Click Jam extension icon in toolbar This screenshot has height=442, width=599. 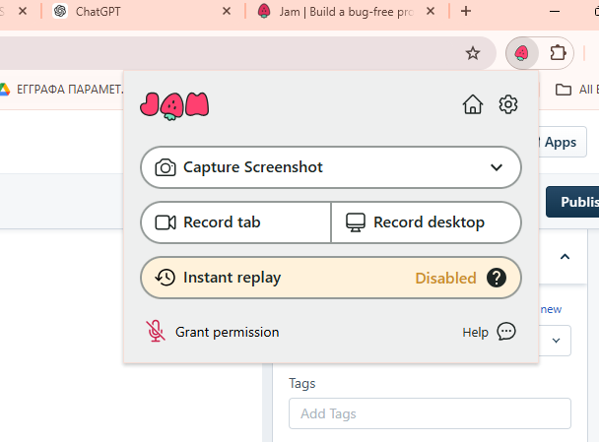pyautogui.click(x=522, y=53)
